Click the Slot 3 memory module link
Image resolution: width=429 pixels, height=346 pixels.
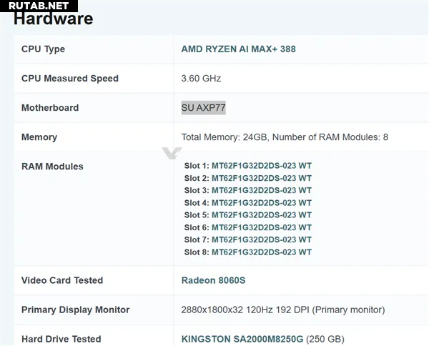tap(261, 190)
